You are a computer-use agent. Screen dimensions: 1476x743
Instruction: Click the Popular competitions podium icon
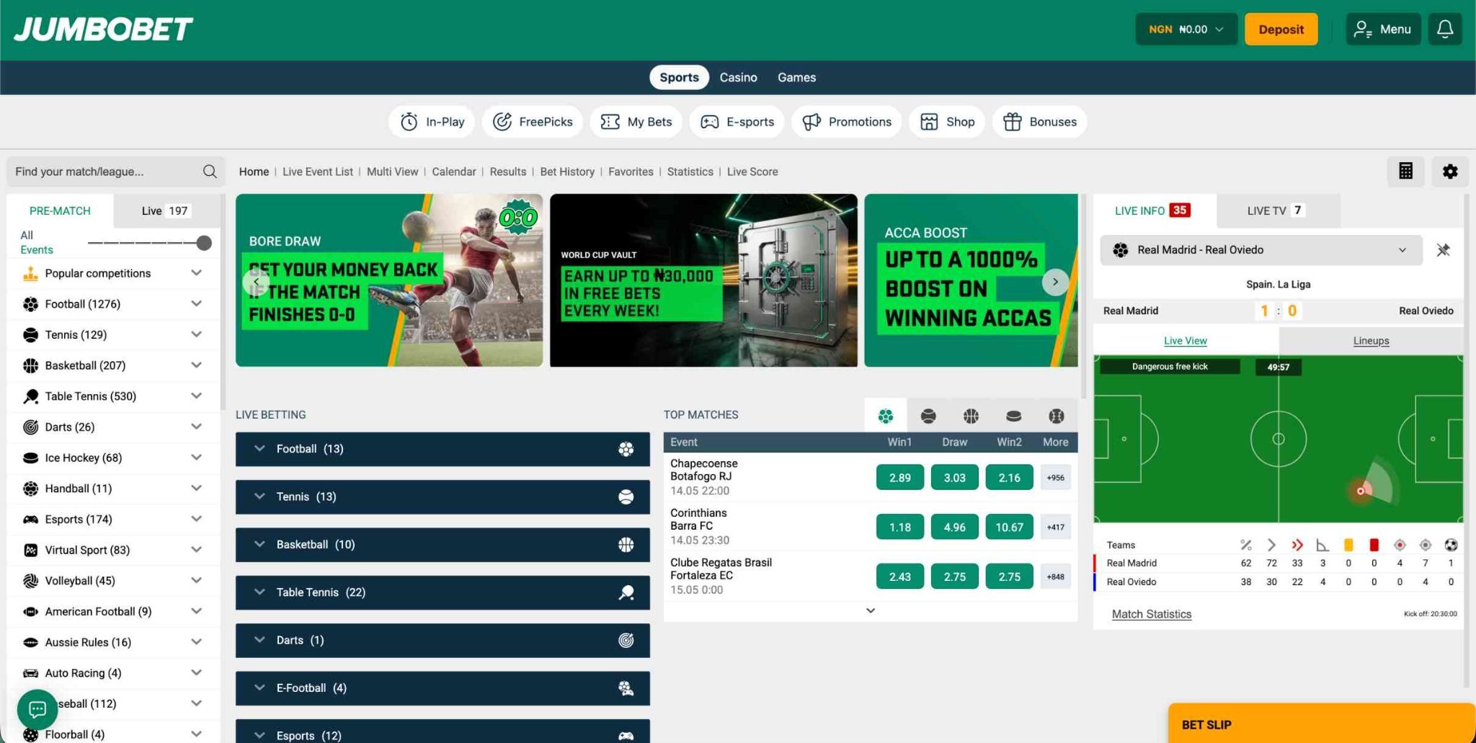[x=30, y=273]
